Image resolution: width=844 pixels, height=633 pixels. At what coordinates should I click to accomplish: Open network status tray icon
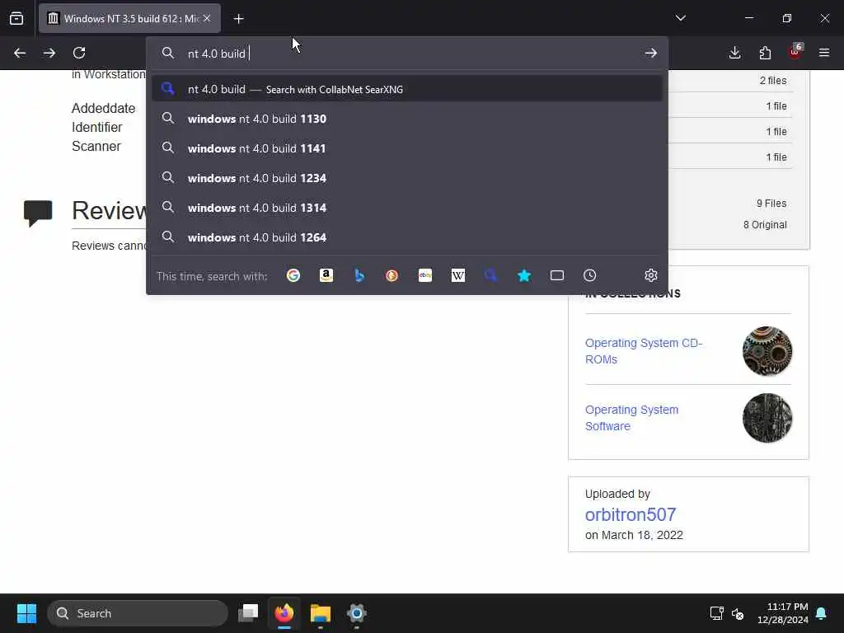(x=716, y=613)
